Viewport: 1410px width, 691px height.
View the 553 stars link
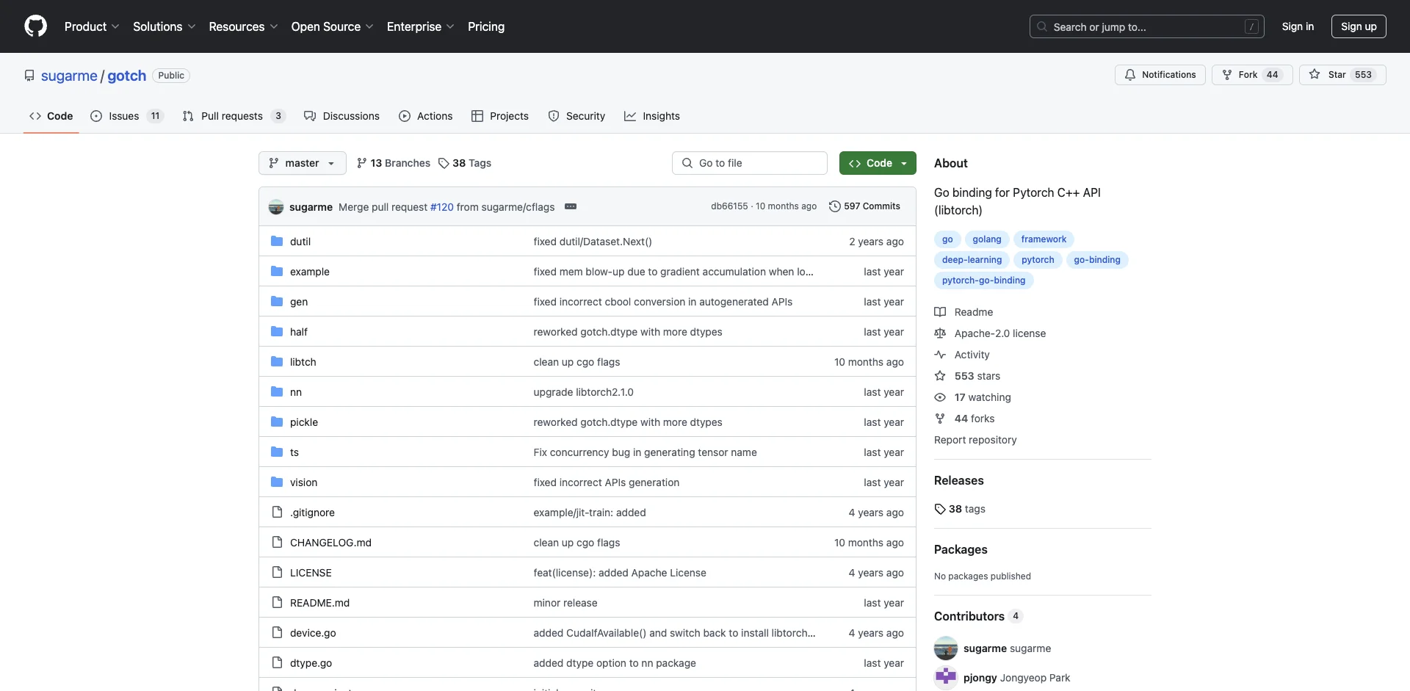point(968,376)
